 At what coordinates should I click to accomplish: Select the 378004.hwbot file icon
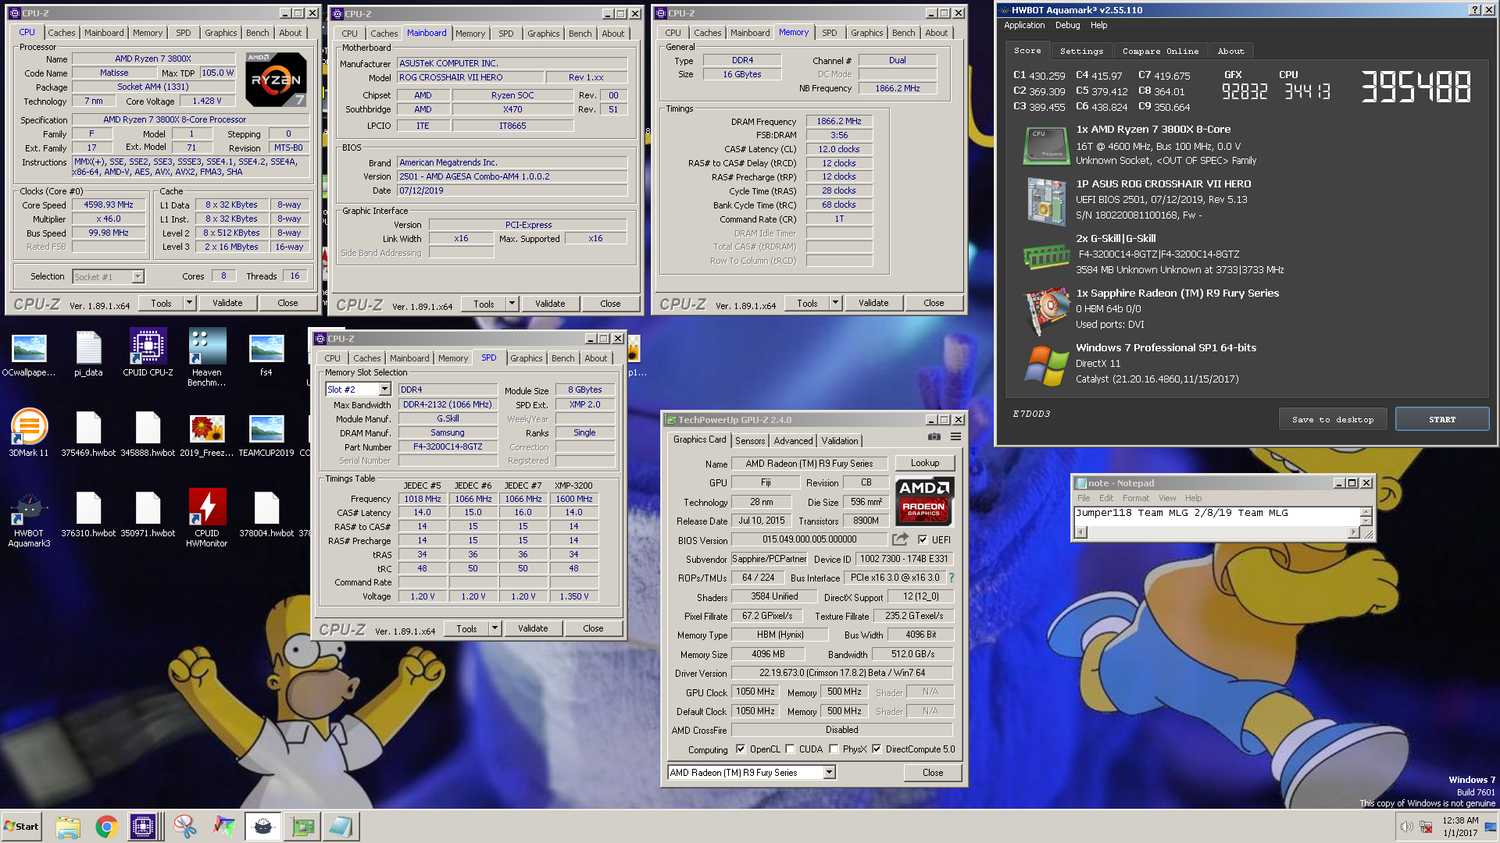point(266,515)
